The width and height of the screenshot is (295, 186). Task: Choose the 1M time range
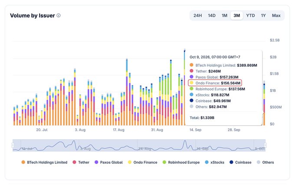224,16
